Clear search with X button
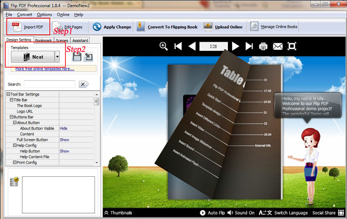The image size is (347, 219). pyautogui.click(x=83, y=84)
